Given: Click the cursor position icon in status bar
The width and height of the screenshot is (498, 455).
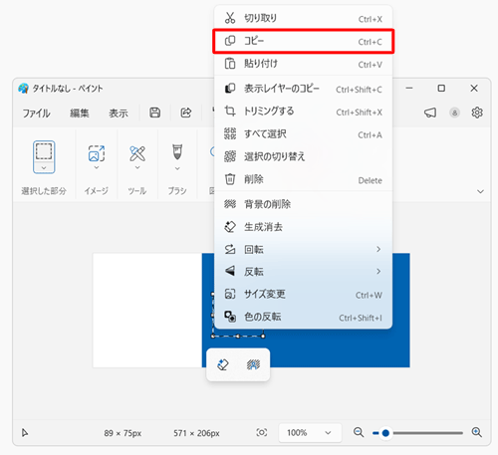Looking at the screenshot, I should (25, 432).
